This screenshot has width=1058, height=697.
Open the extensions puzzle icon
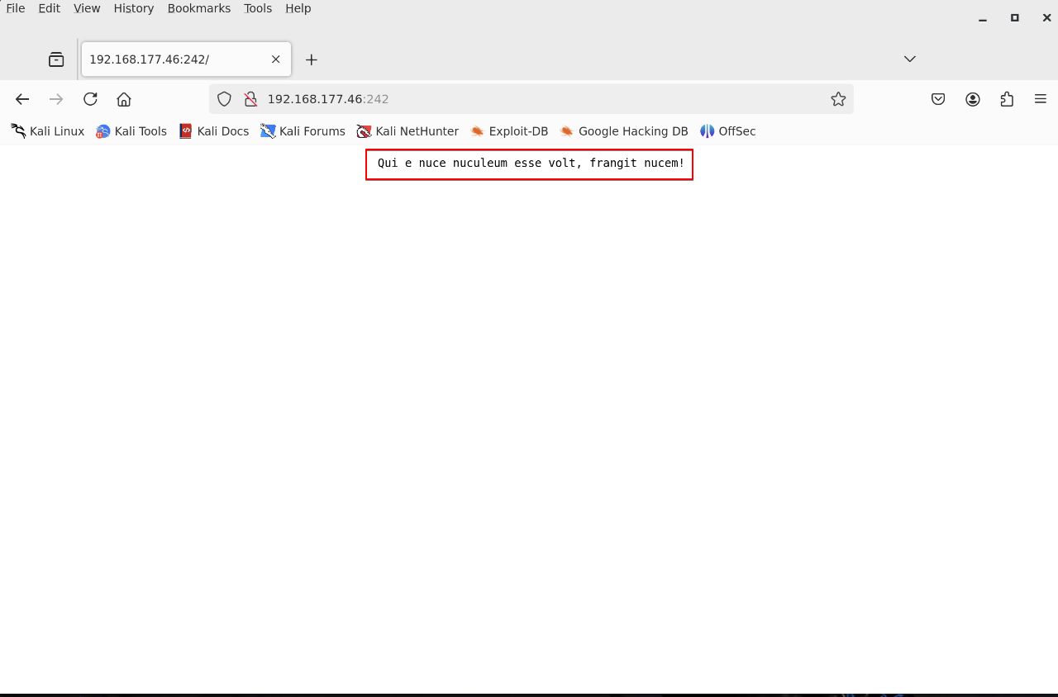click(x=1007, y=99)
